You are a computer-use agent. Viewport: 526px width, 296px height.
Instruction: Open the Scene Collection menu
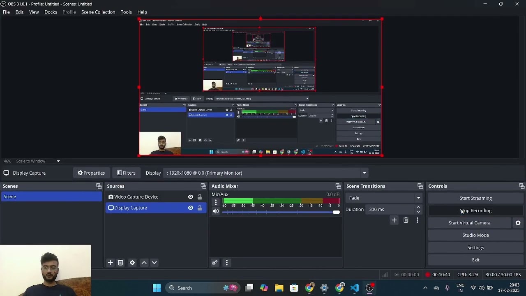98,12
